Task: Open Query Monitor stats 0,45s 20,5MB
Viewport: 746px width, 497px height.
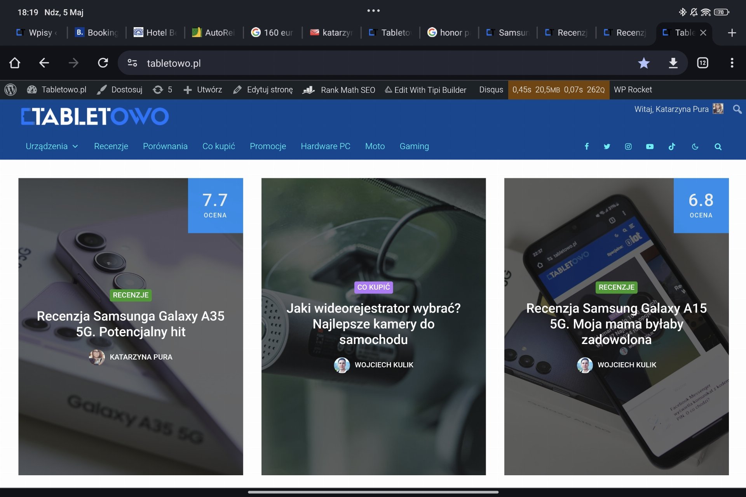Action: coord(559,90)
